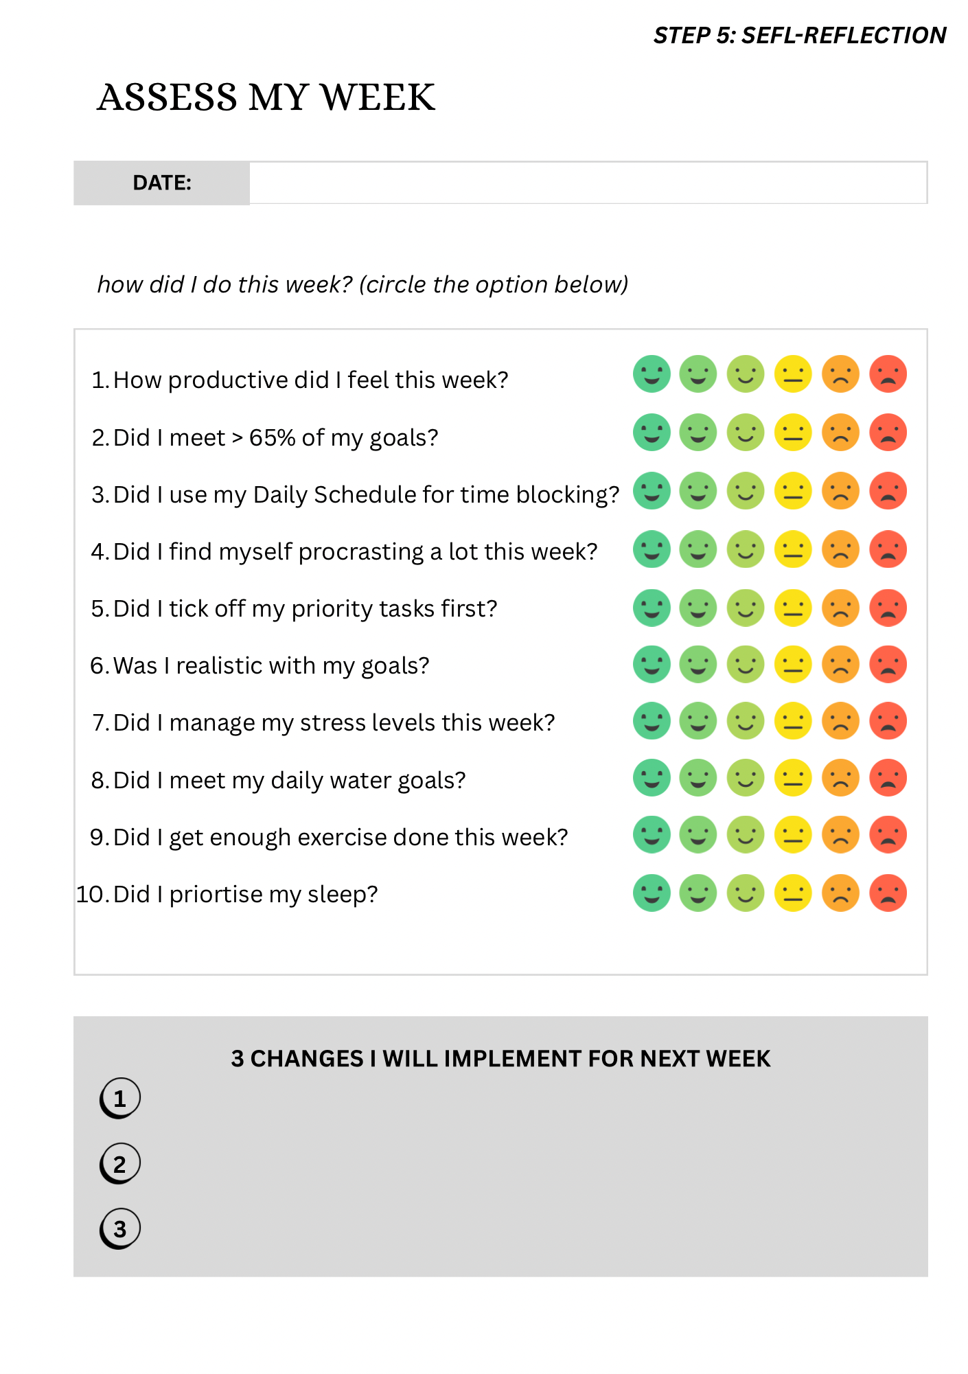
Task: Select the orange face for 65% goals question
Action: 840,433
